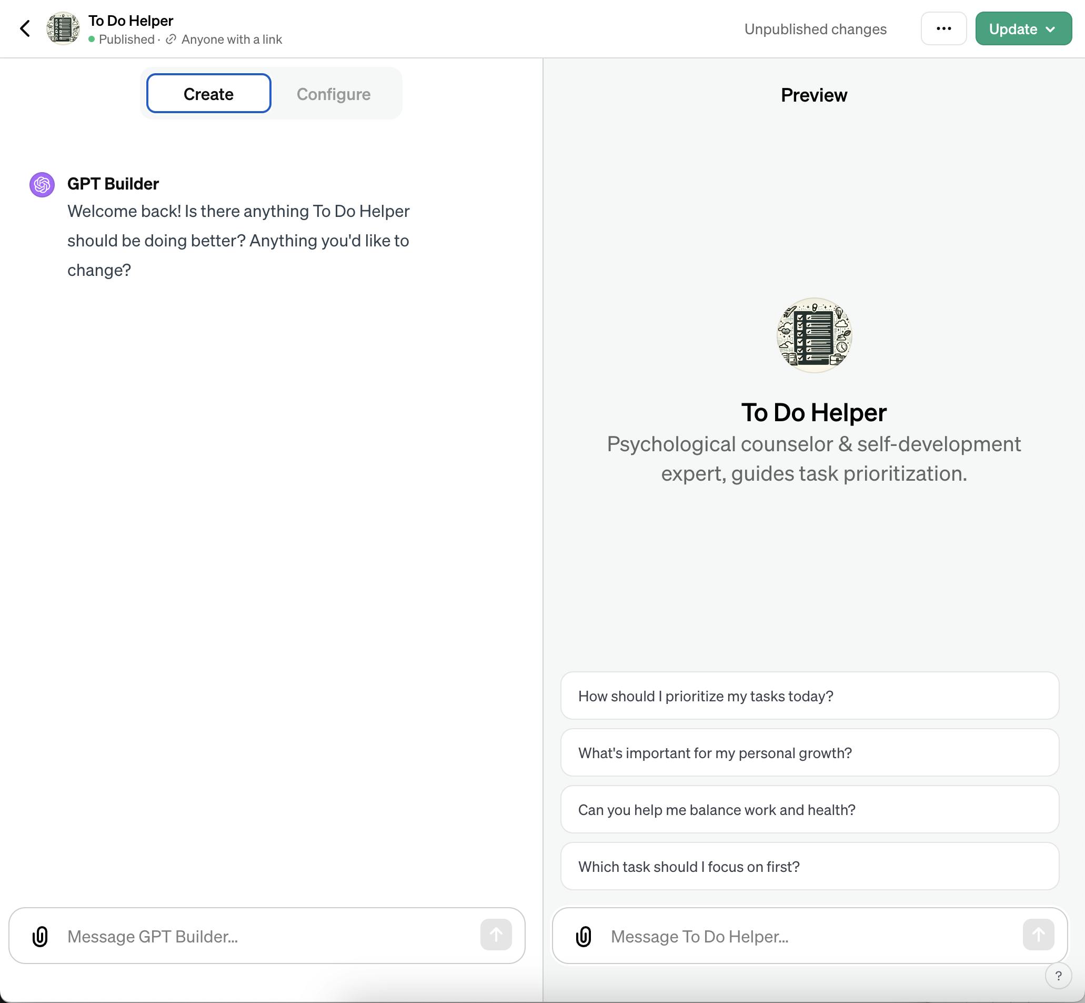Open the help question mark button
Screen dimensions: 1085x1003
pos(1058,976)
